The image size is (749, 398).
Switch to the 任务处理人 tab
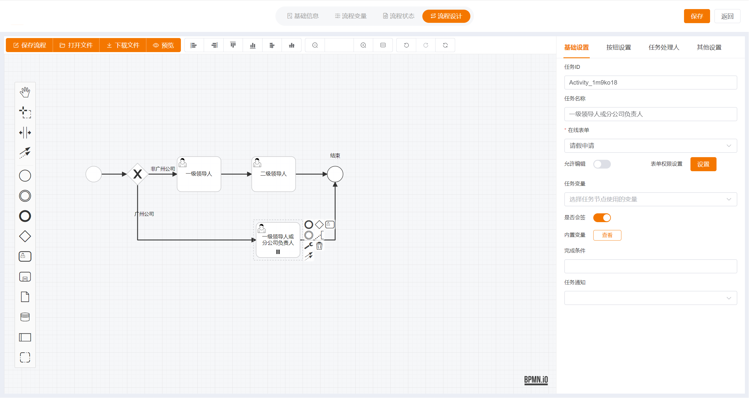coord(664,47)
